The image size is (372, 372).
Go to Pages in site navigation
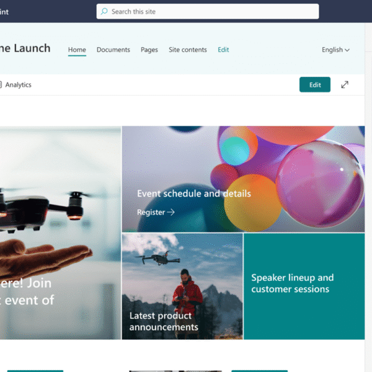tap(149, 50)
